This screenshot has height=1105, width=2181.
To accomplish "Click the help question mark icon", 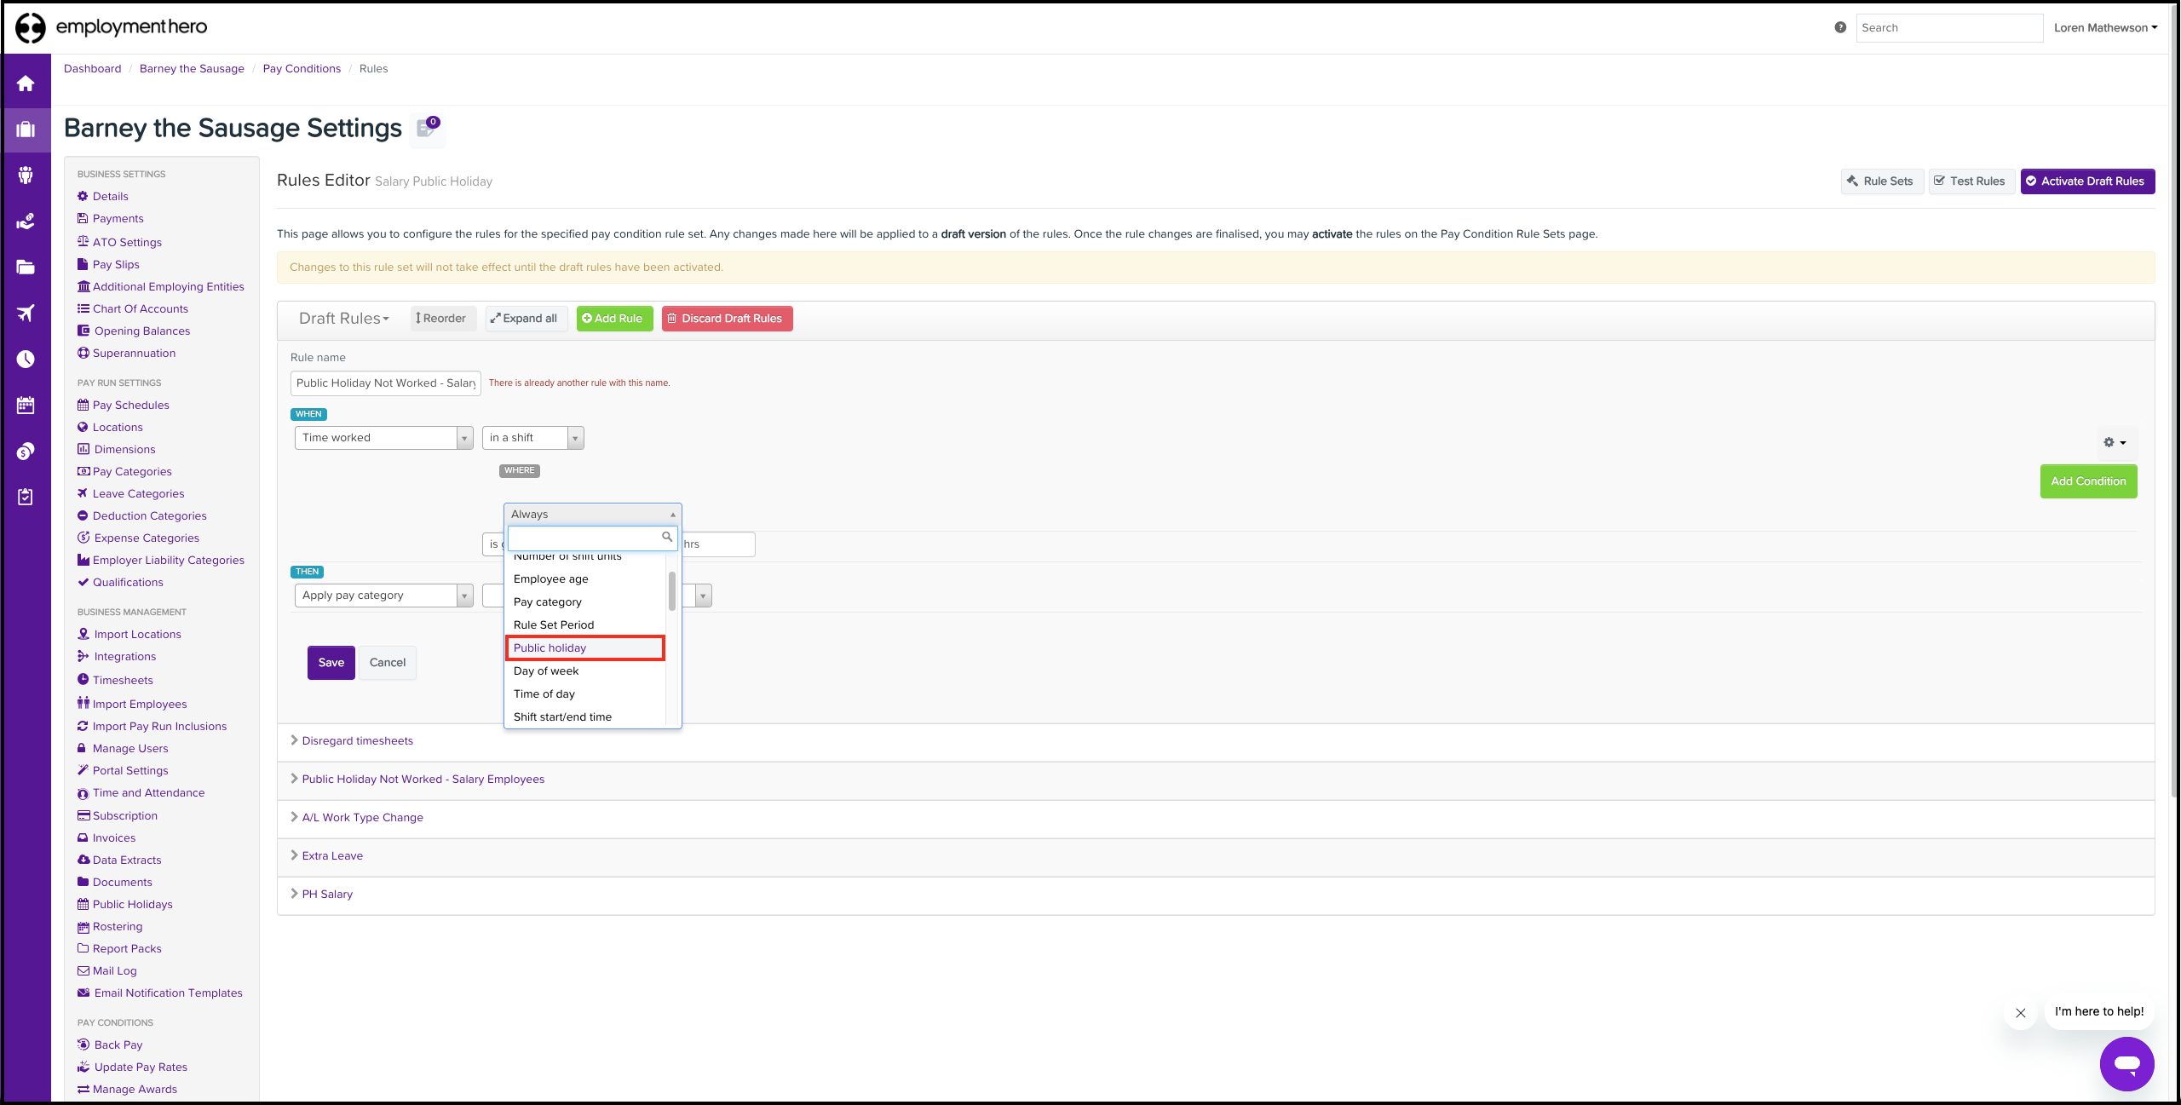I will point(1840,27).
